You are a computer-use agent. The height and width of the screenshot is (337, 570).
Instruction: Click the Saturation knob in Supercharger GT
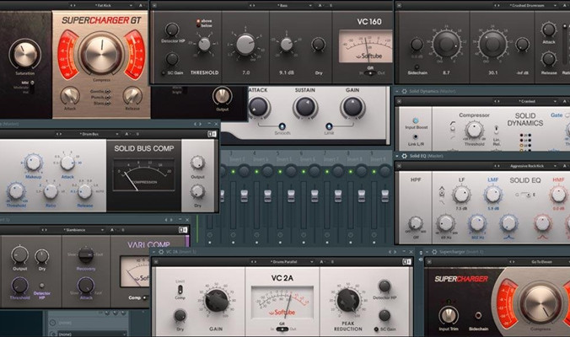point(25,55)
